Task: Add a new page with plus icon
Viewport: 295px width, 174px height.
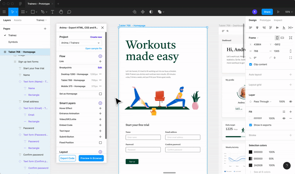Action: (45, 29)
